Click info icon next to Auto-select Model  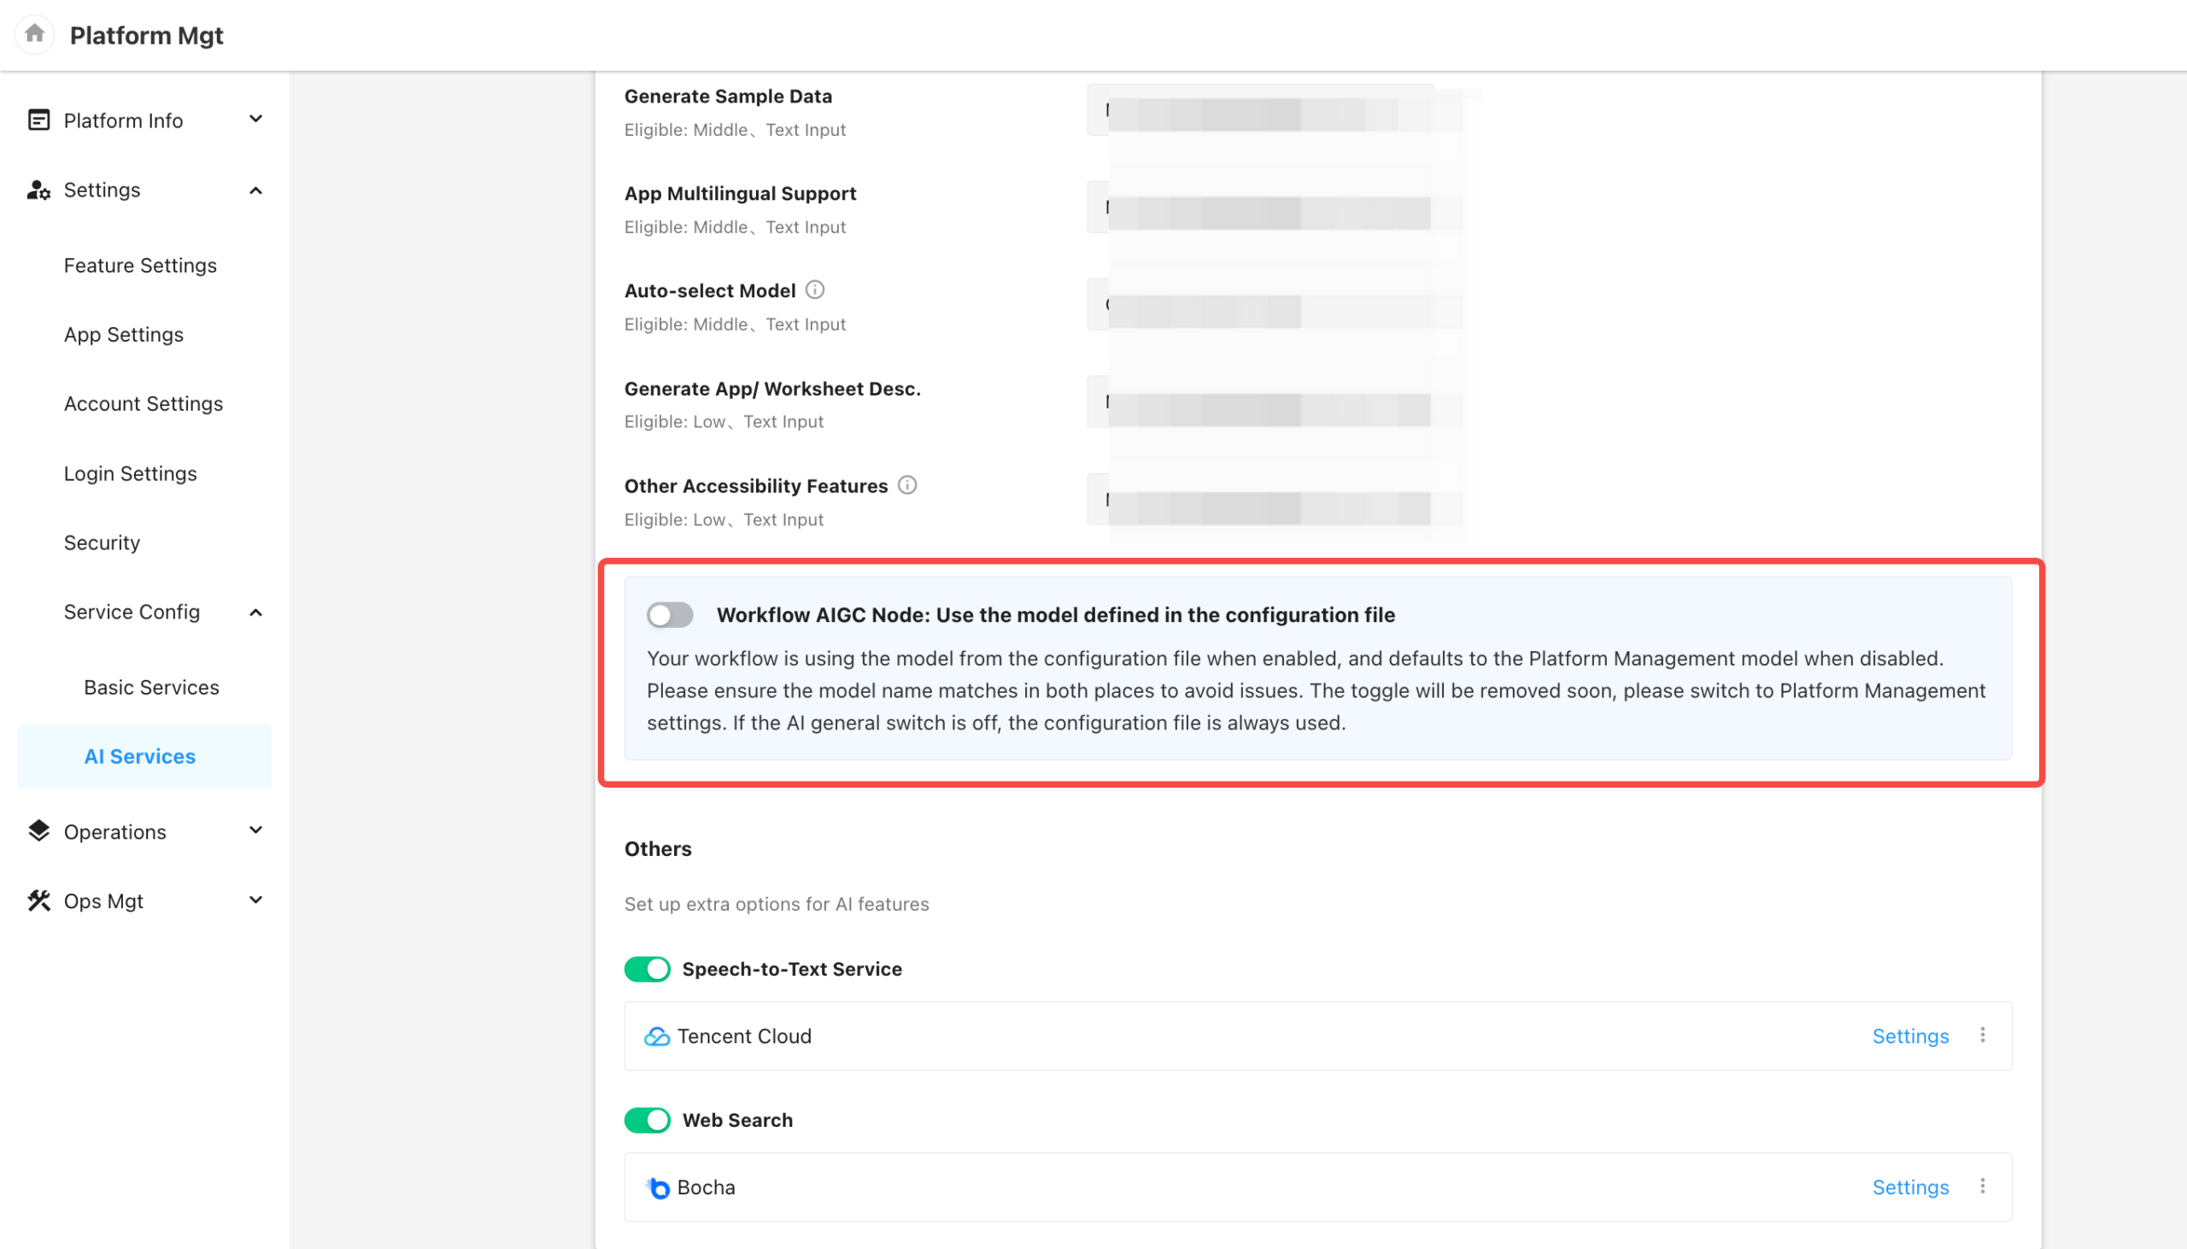pyautogui.click(x=815, y=290)
